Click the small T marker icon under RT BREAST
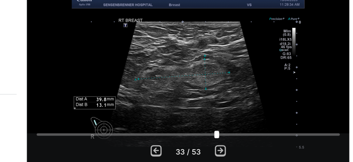Viewport: 353px width, 162px height. (x=125, y=26)
